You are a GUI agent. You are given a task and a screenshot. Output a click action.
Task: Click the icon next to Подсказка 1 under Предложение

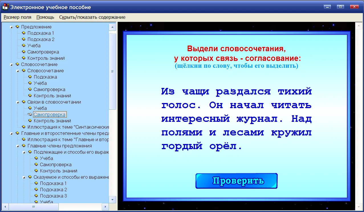[x=24, y=33]
